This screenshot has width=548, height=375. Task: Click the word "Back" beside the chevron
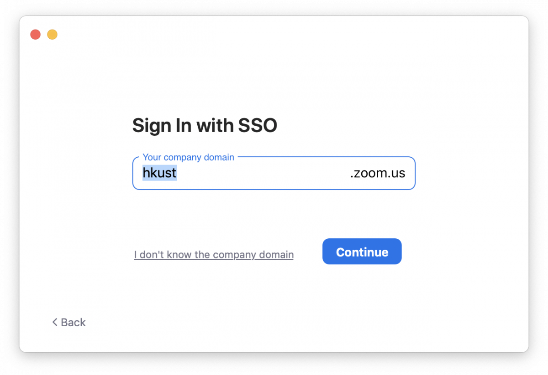tap(74, 322)
